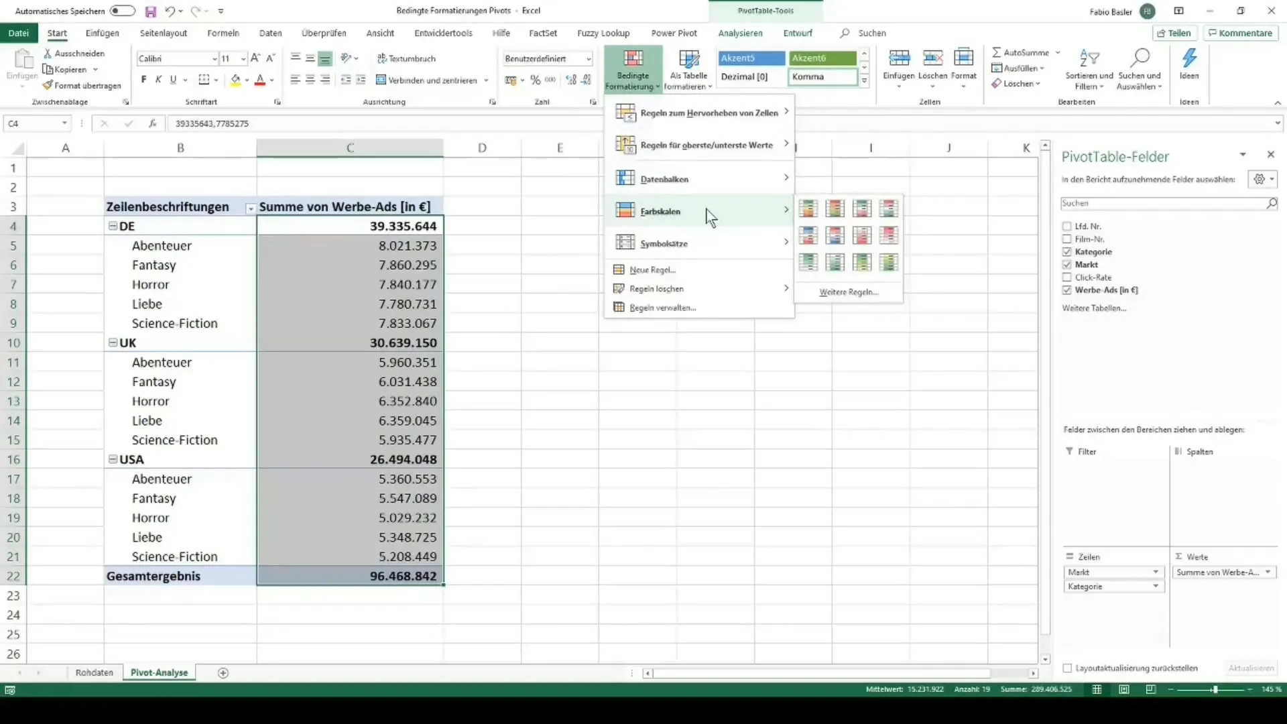
Task: Switch to the Einfügen ribbon tab
Action: [103, 33]
